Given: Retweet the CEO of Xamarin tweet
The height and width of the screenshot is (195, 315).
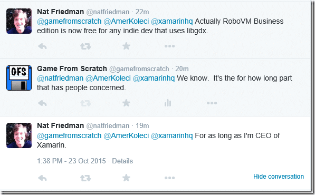Looking at the screenshot, I should (85, 178).
